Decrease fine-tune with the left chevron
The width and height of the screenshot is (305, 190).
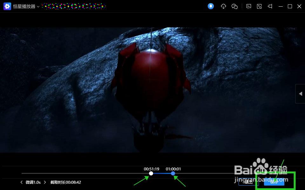(x=21, y=182)
